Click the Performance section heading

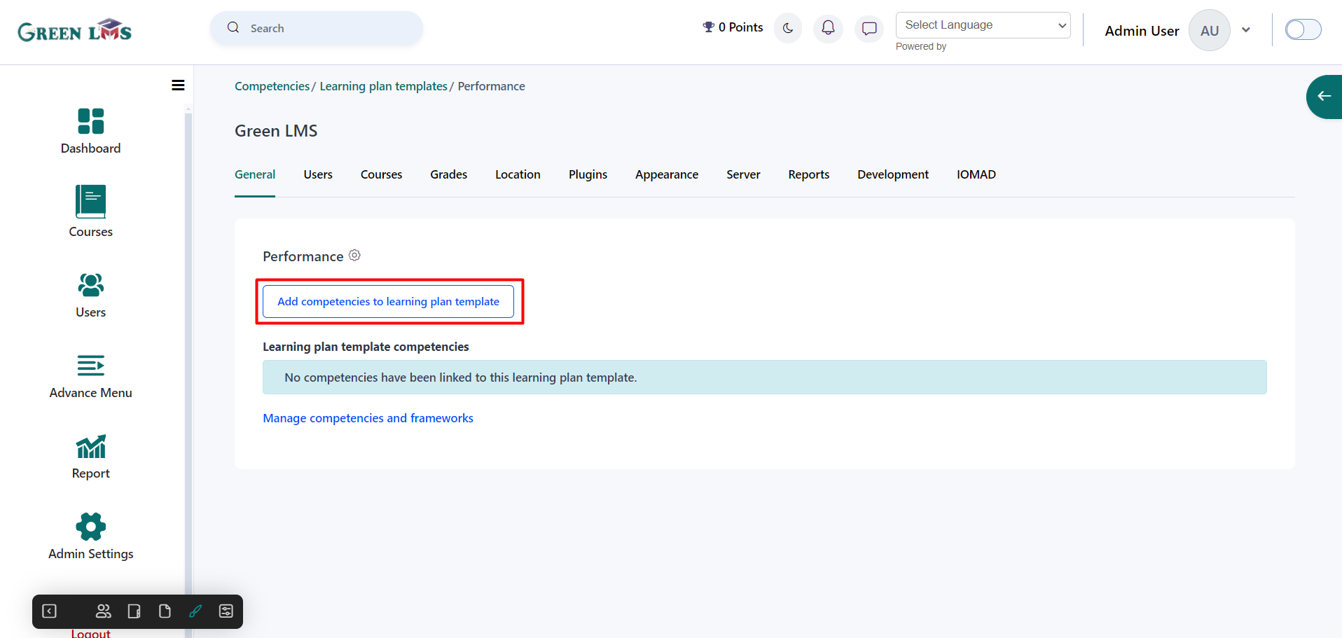303,256
